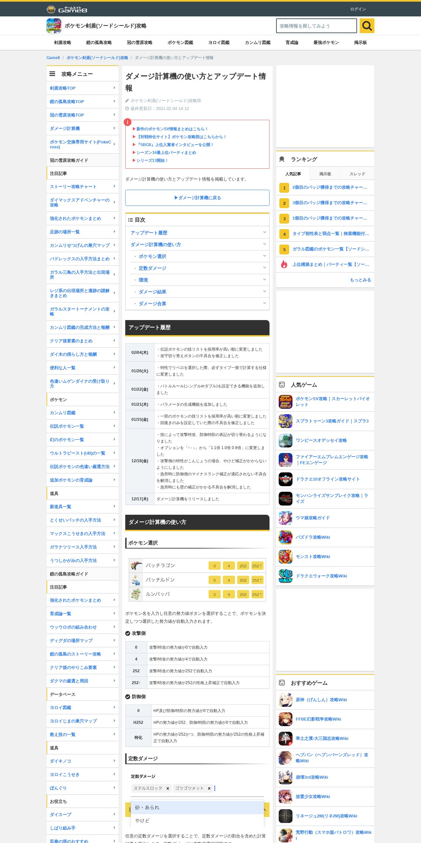
Task: Click the flame icon in ranking list
Action: point(284,264)
